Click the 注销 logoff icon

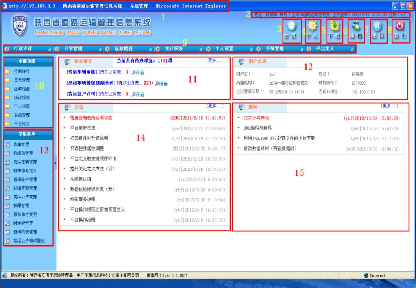[377, 26]
